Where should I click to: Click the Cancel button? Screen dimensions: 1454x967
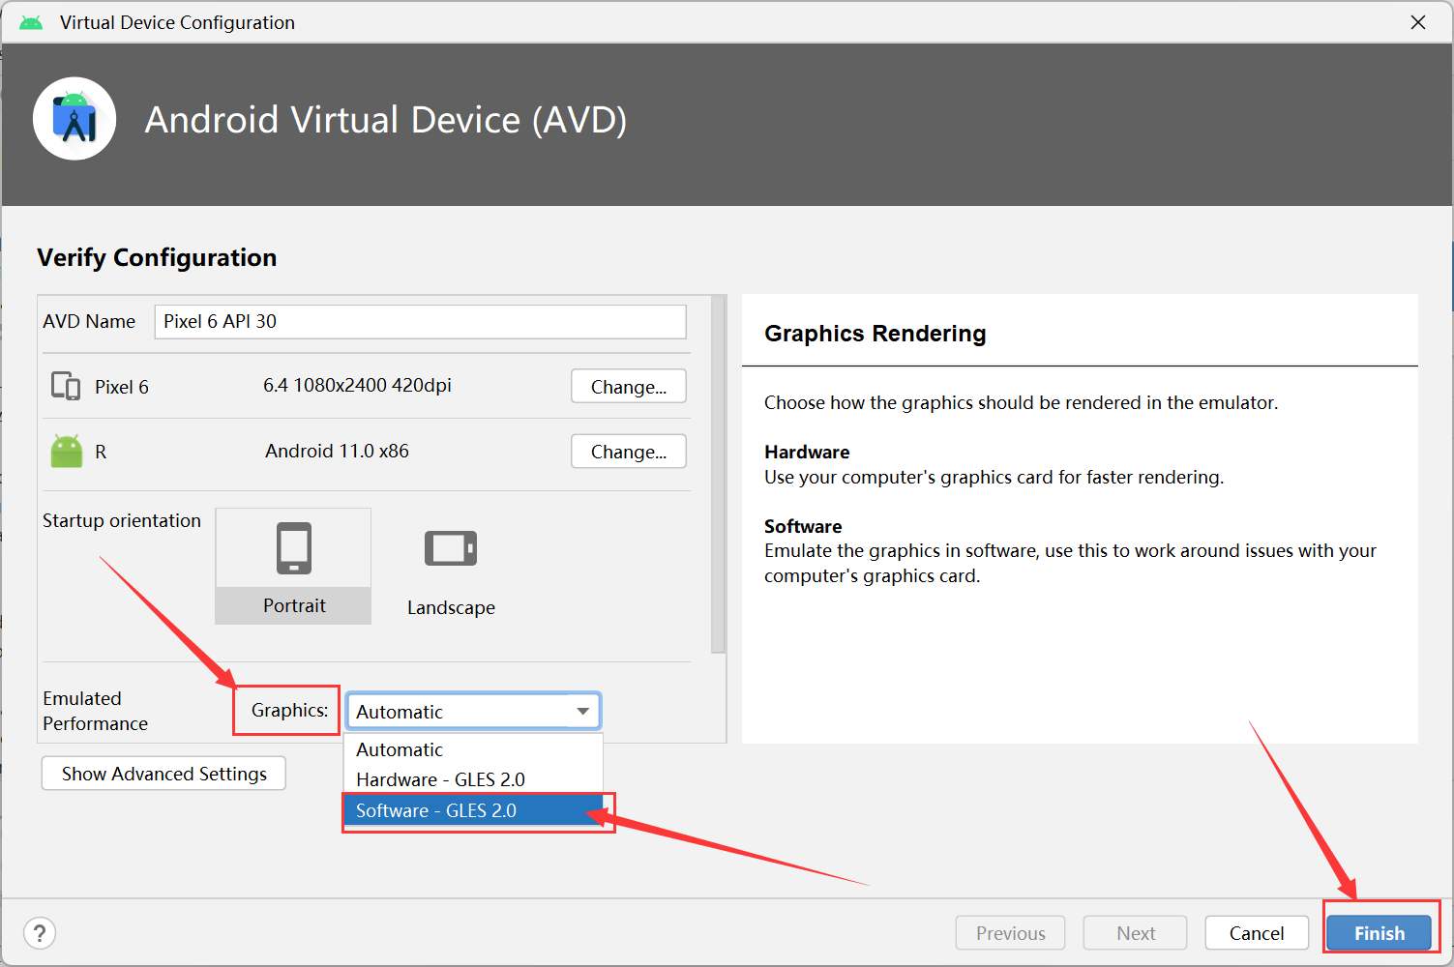(x=1257, y=933)
